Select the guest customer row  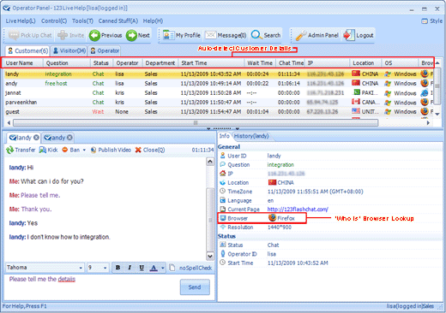point(219,112)
